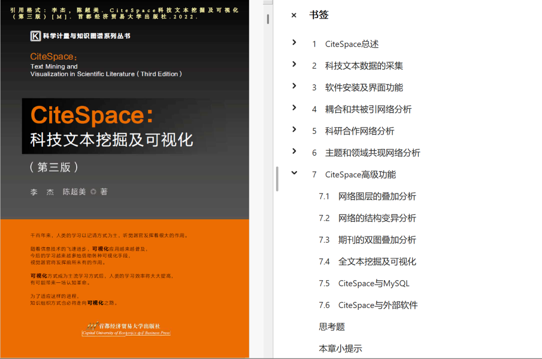Expand chapter 4 耦合和共被引网络分析

tap(294, 108)
